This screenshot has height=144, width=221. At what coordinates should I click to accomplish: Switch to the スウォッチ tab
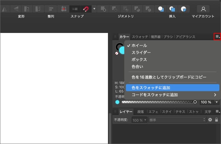pos(140,37)
